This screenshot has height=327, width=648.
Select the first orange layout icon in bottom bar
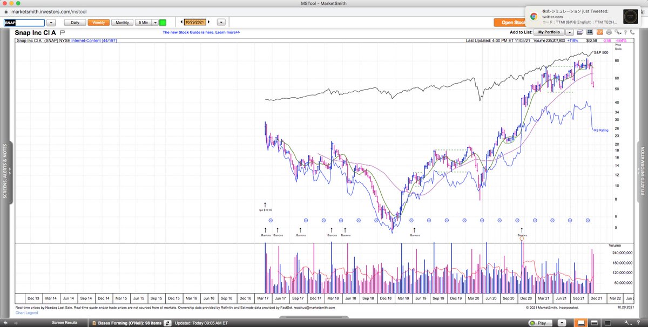(x=580, y=323)
